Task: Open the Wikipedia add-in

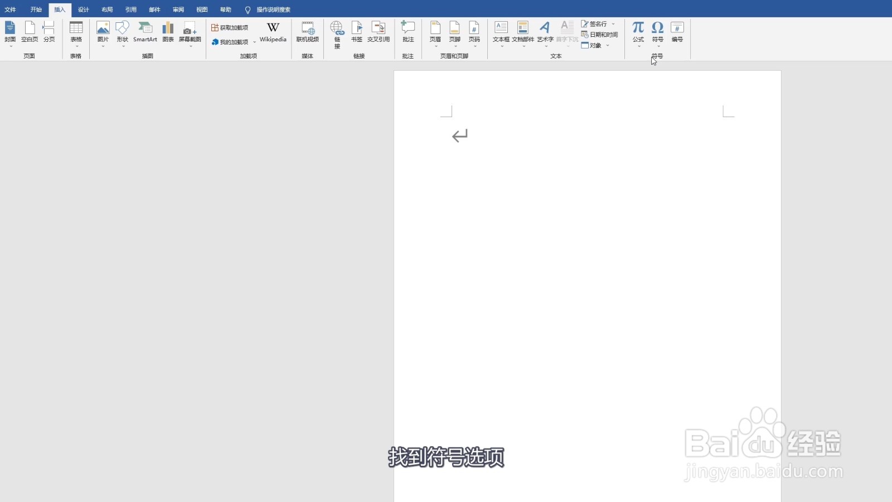Action: [273, 32]
